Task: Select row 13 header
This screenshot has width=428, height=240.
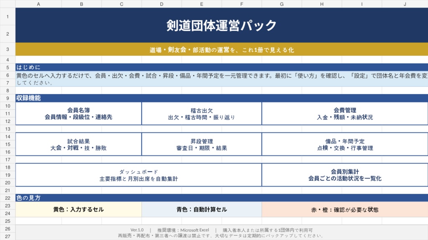Action: pyautogui.click(x=8, y=129)
